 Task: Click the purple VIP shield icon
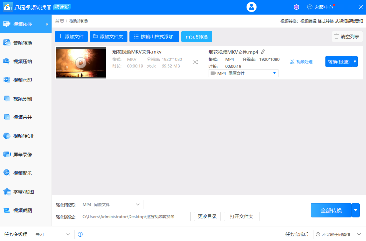click(x=296, y=7)
